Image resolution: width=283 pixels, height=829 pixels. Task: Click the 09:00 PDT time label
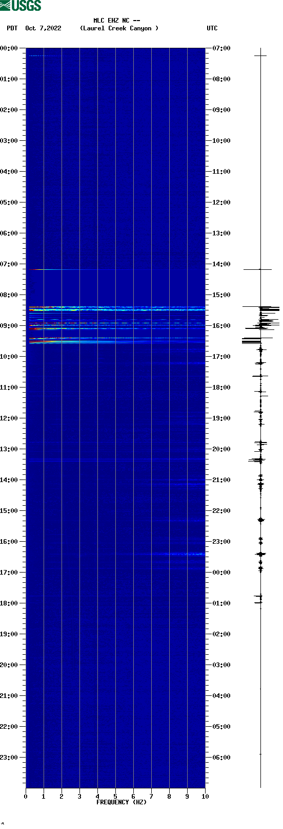[x=9, y=326]
